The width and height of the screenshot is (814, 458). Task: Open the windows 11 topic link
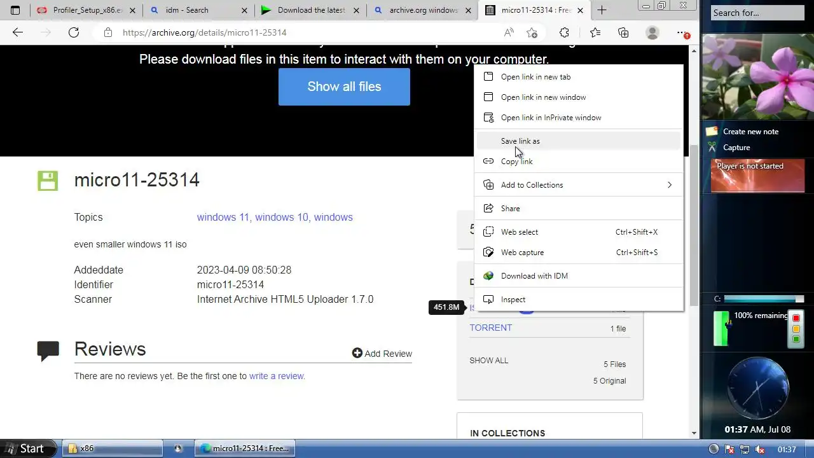point(223,217)
